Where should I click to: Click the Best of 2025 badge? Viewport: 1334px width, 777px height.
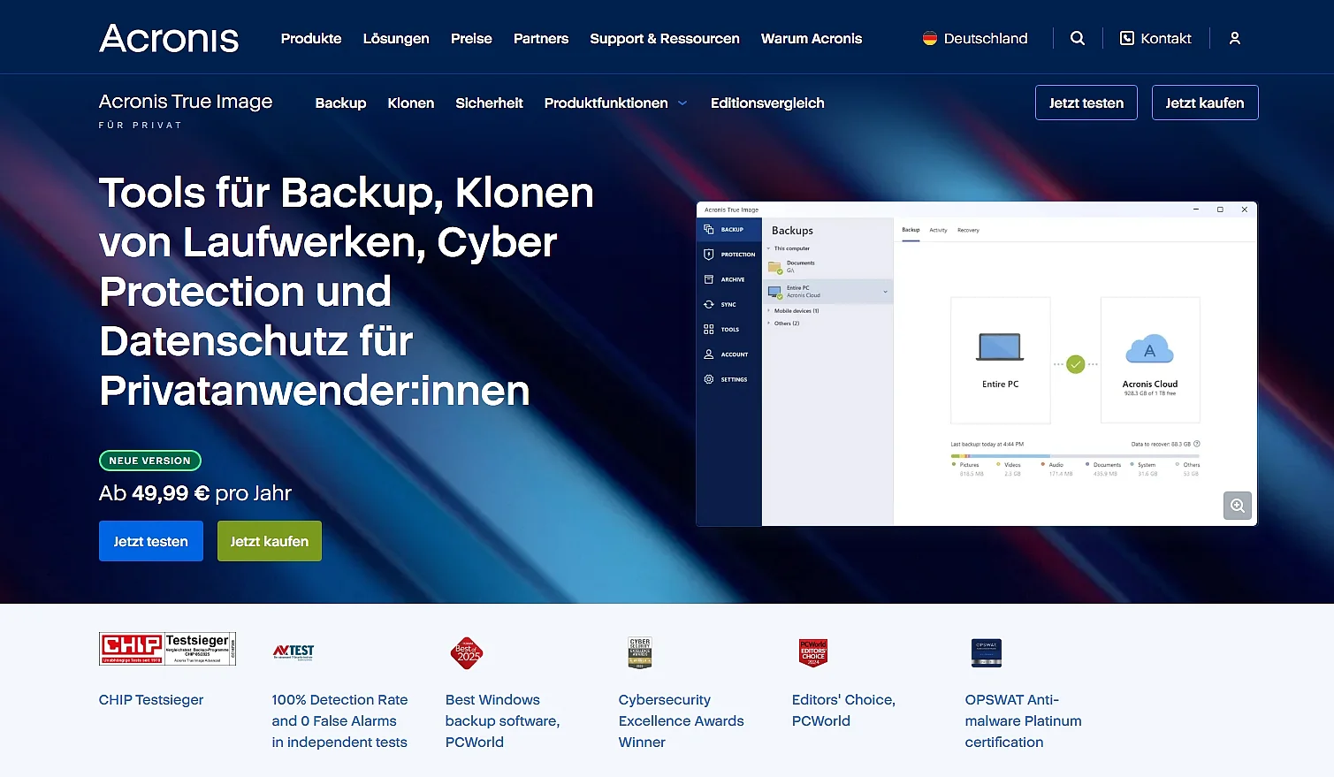(x=466, y=653)
